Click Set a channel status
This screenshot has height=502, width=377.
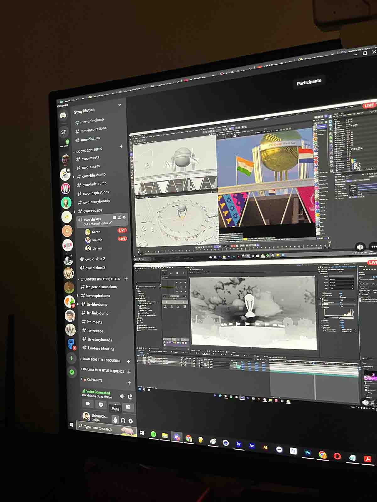[x=96, y=224]
